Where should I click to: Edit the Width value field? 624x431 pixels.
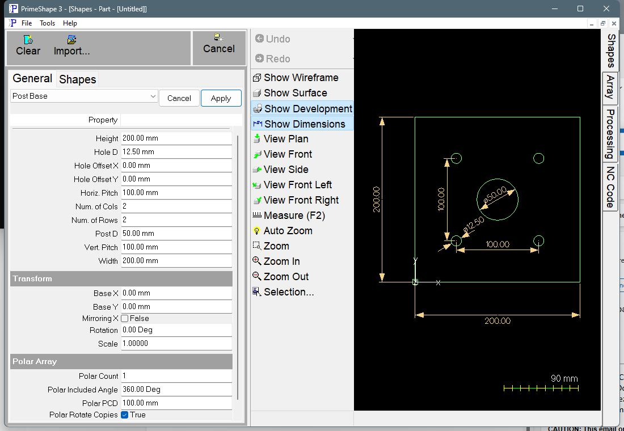176,261
